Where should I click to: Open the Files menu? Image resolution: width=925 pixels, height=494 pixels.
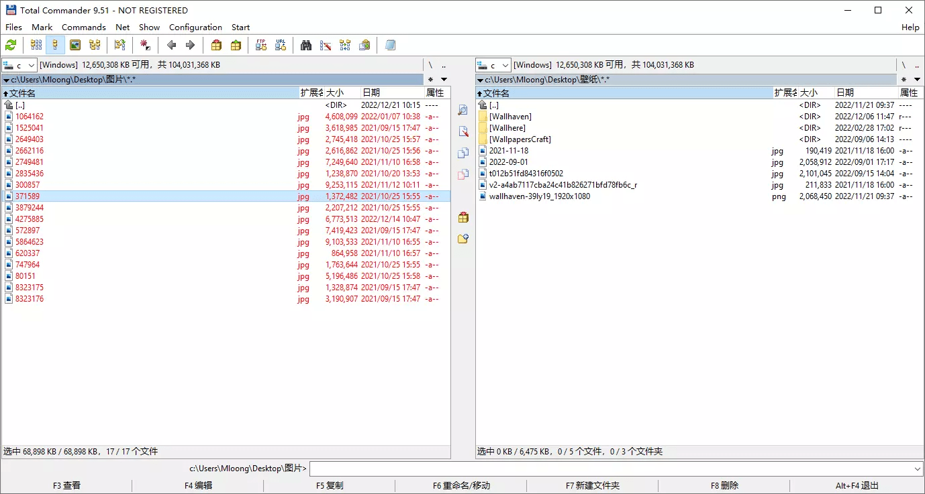(x=13, y=27)
